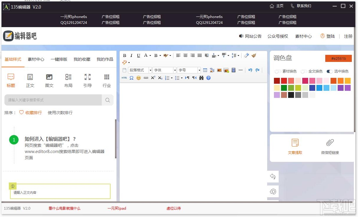Viewport: 358px width, 217px height.
Task: Open find and replace (binoculars)
Action: coord(201,78)
